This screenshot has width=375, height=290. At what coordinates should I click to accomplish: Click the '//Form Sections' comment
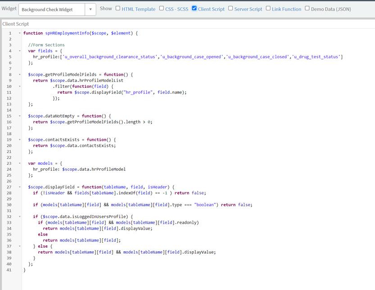click(46, 45)
